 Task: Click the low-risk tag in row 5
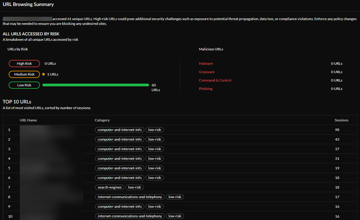(155, 168)
